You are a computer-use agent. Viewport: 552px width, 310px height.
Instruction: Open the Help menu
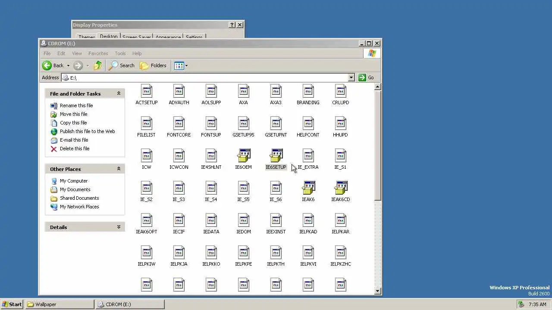point(137,53)
